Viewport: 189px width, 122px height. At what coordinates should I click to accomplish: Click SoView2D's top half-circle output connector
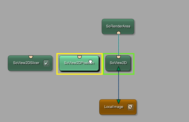pyautogui.click(x=119, y=56)
